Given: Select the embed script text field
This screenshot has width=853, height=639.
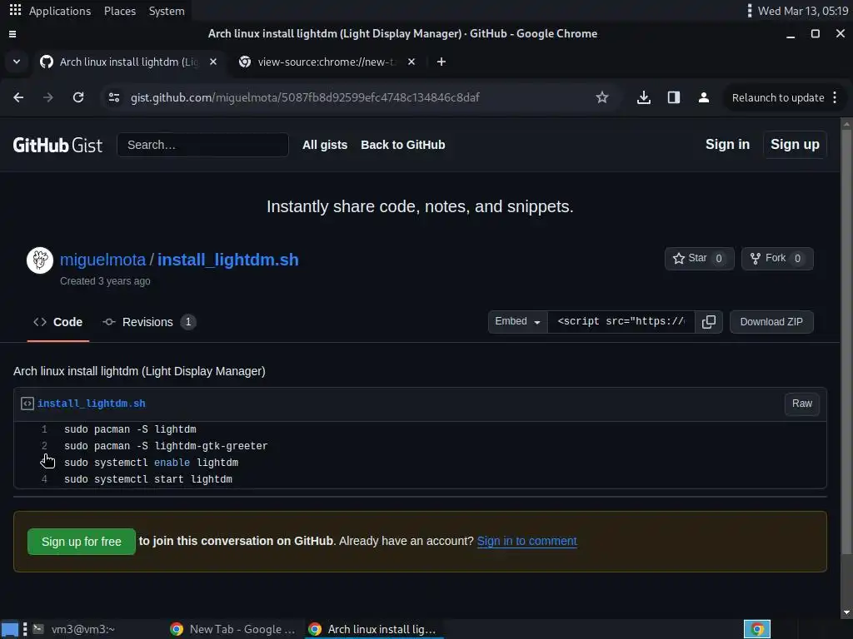Looking at the screenshot, I should click(621, 322).
